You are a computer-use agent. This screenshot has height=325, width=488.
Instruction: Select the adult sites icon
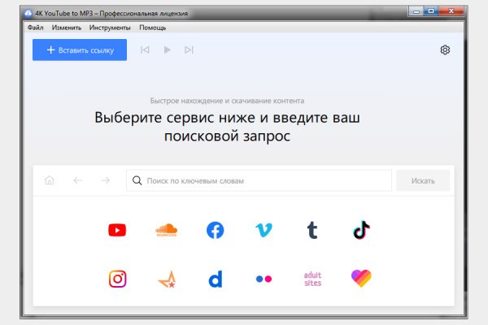pyautogui.click(x=312, y=279)
